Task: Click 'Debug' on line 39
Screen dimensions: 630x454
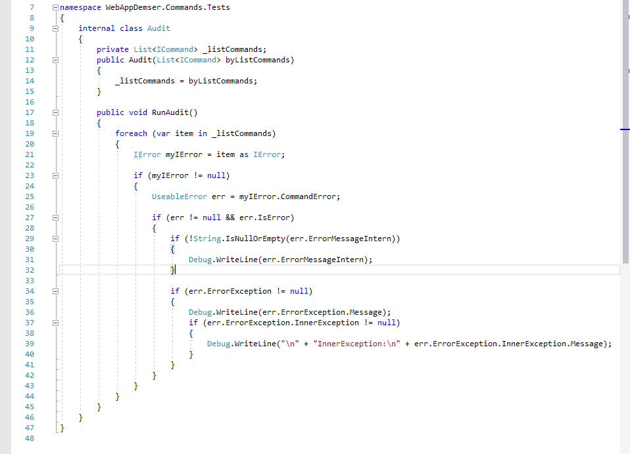Action: coord(218,344)
